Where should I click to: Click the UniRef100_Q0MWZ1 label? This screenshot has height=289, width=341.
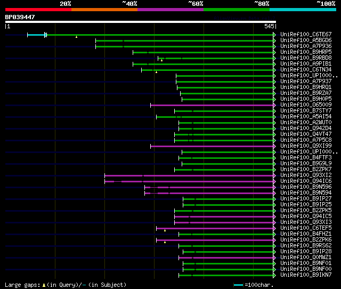[x=306, y=258]
